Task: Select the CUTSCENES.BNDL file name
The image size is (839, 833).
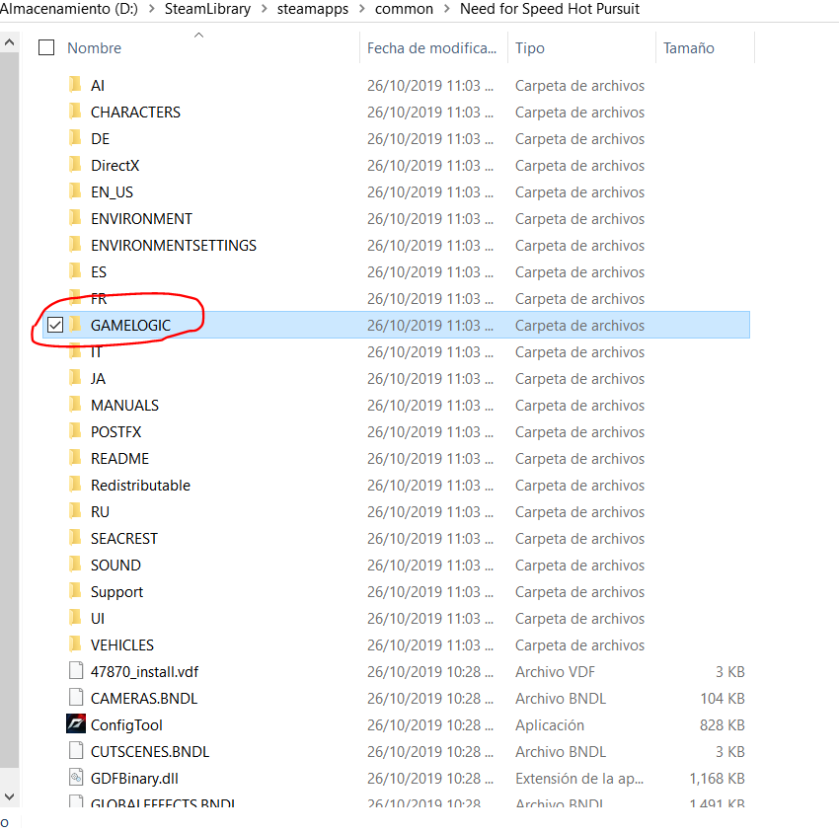Action: [x=150, y=751]
